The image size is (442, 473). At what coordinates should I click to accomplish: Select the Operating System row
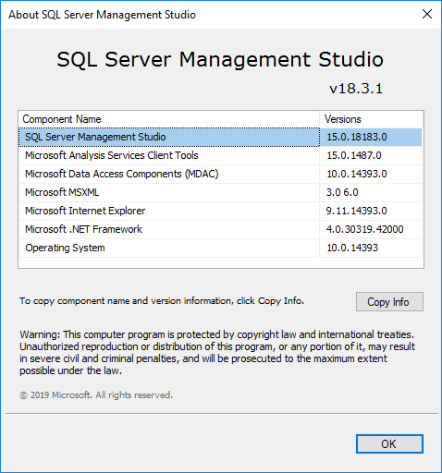(220, 248)
